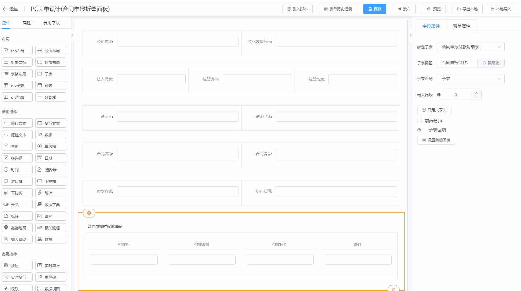Click the max rows info icon
Image resolution: width=521 pixels, height=291 pixels.
click(439, 95)
